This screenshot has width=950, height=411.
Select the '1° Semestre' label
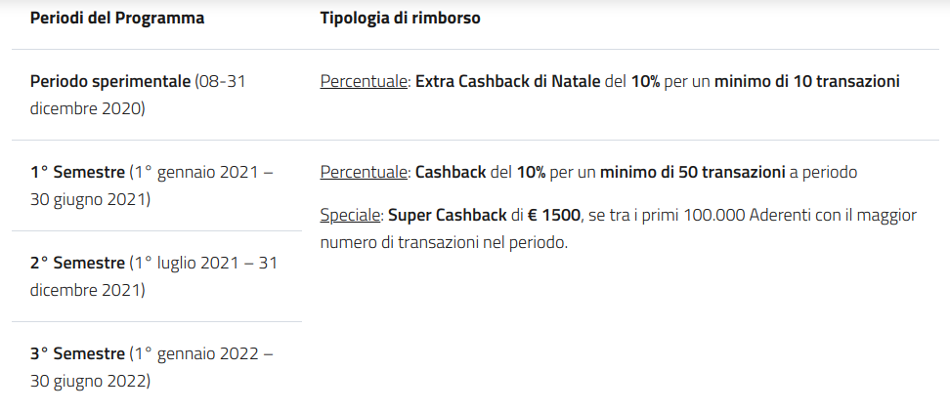tap(77, 172)
